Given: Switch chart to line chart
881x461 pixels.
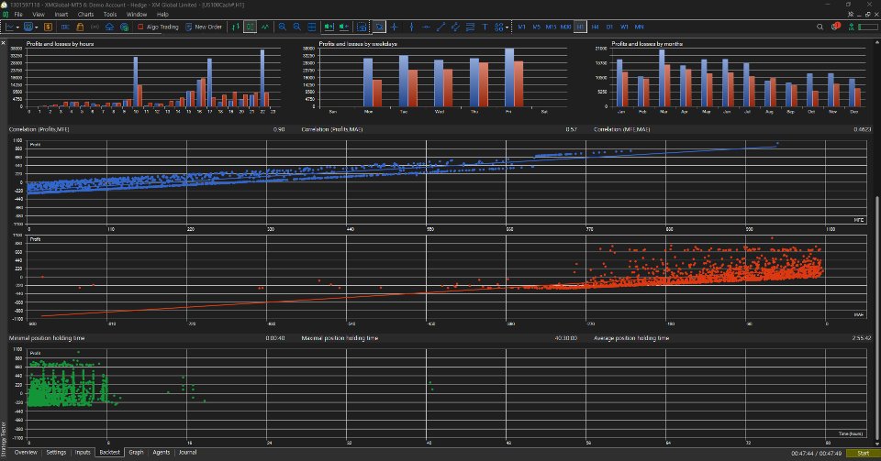Looking at the screenshot, I should coord(264,27).
